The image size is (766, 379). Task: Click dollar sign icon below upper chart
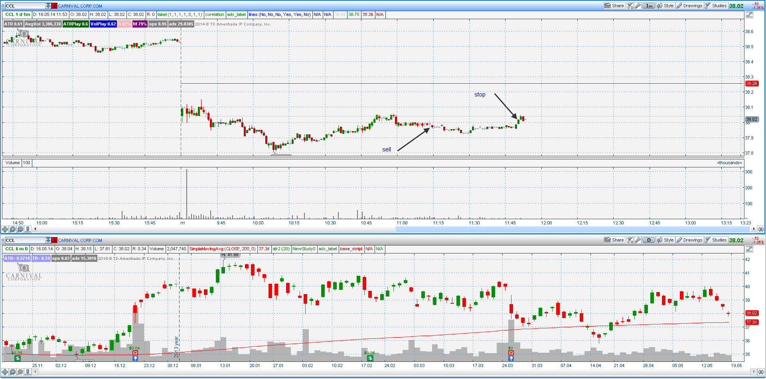click(x=28, y=229)
